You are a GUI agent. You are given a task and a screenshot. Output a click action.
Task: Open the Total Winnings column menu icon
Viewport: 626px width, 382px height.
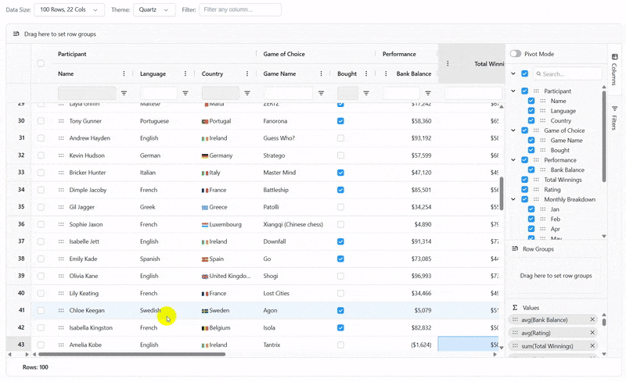pos(448,64)
